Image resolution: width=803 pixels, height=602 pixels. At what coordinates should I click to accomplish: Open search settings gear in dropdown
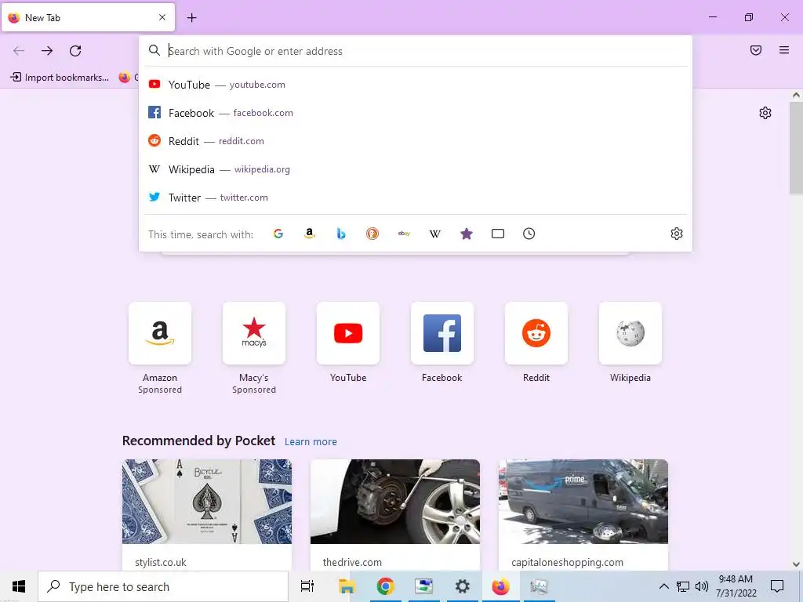click(x=677, y=234)
